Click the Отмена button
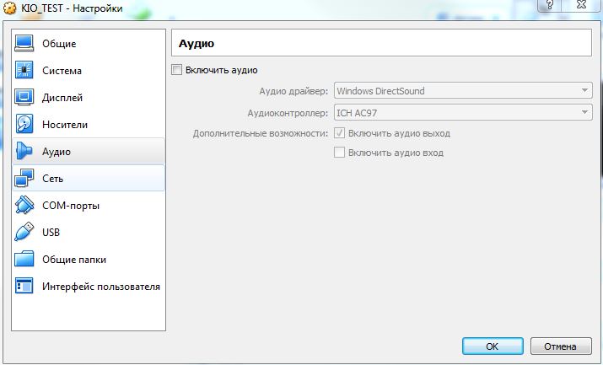Viewport: 603px width, 365px height. coord(560,346)
